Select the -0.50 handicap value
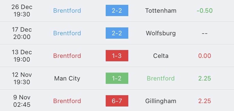Screen dimensions: 234x111 [205, 11]
